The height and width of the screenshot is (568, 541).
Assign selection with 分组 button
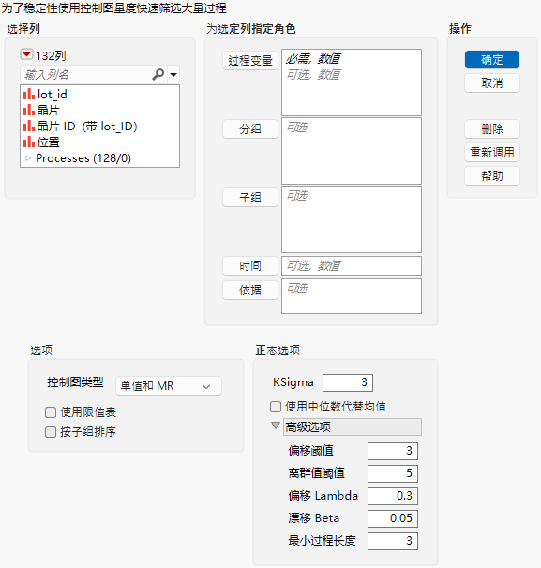point(250,129)
